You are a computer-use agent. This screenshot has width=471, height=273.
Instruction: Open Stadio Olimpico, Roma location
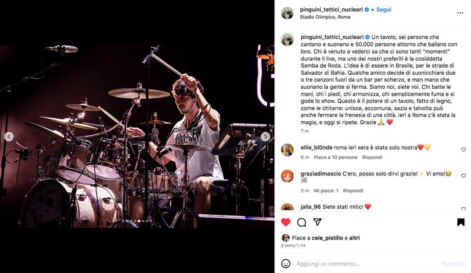[x=325, y=17]
